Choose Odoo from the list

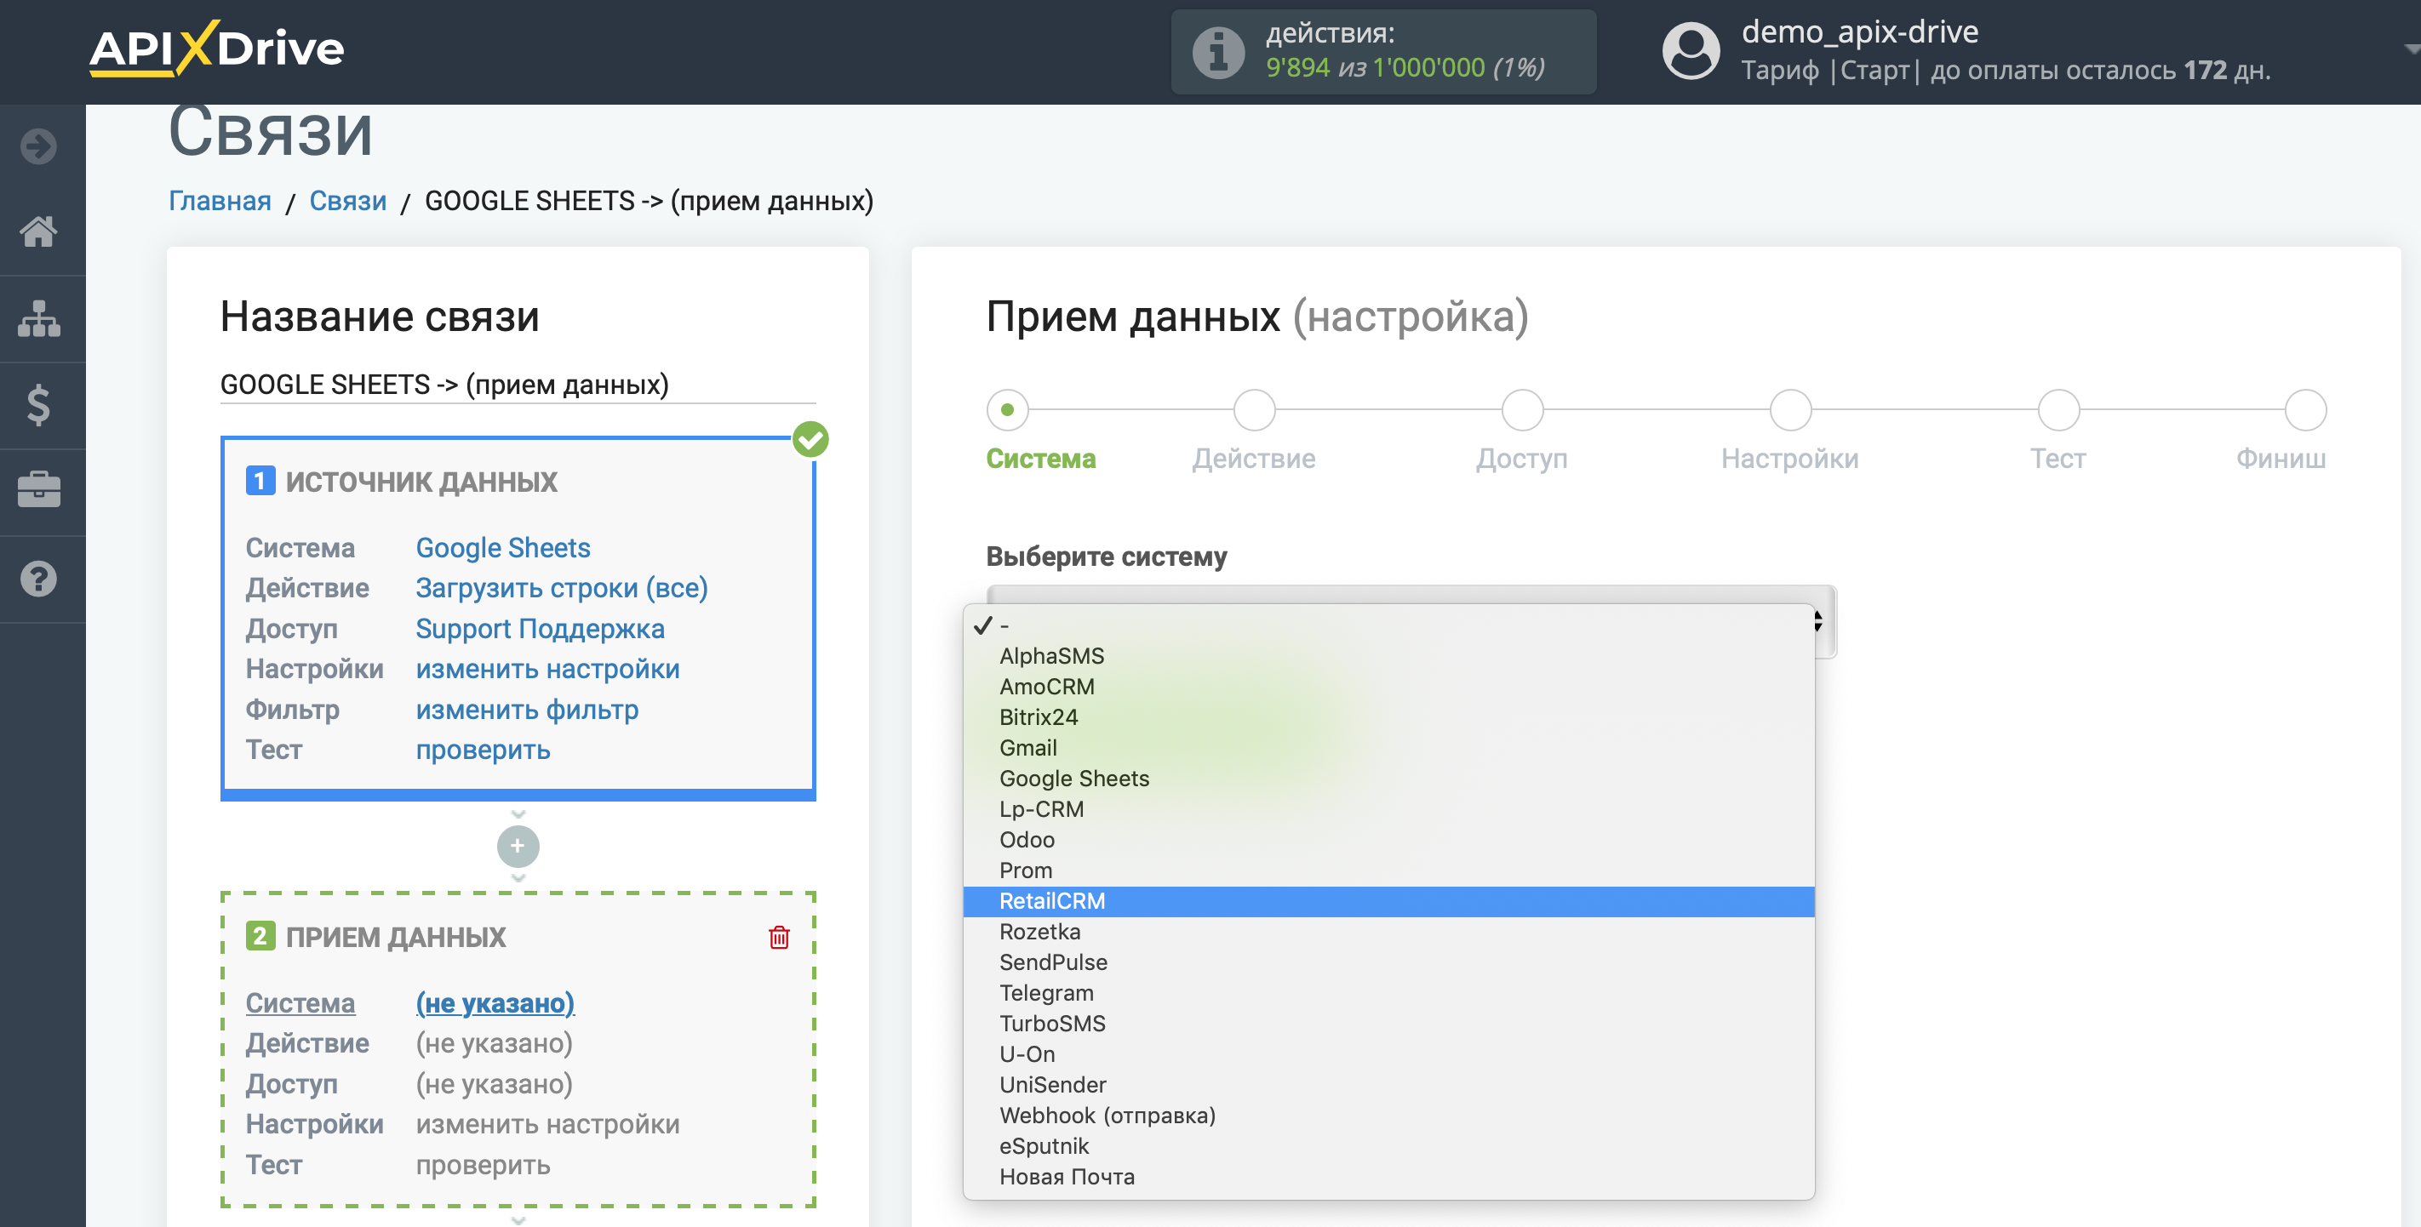[1388, 840]
